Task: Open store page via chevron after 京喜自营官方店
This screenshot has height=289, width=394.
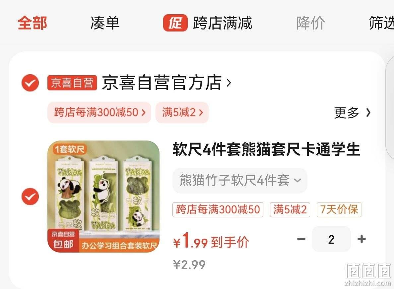Action: point(229,83)
